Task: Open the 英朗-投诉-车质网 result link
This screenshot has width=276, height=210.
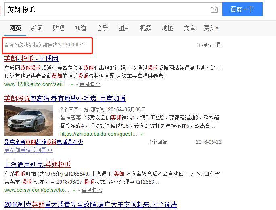Action: 31,59
